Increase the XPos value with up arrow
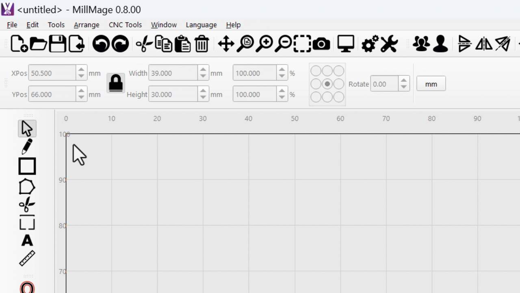 [x=81, y=70]
